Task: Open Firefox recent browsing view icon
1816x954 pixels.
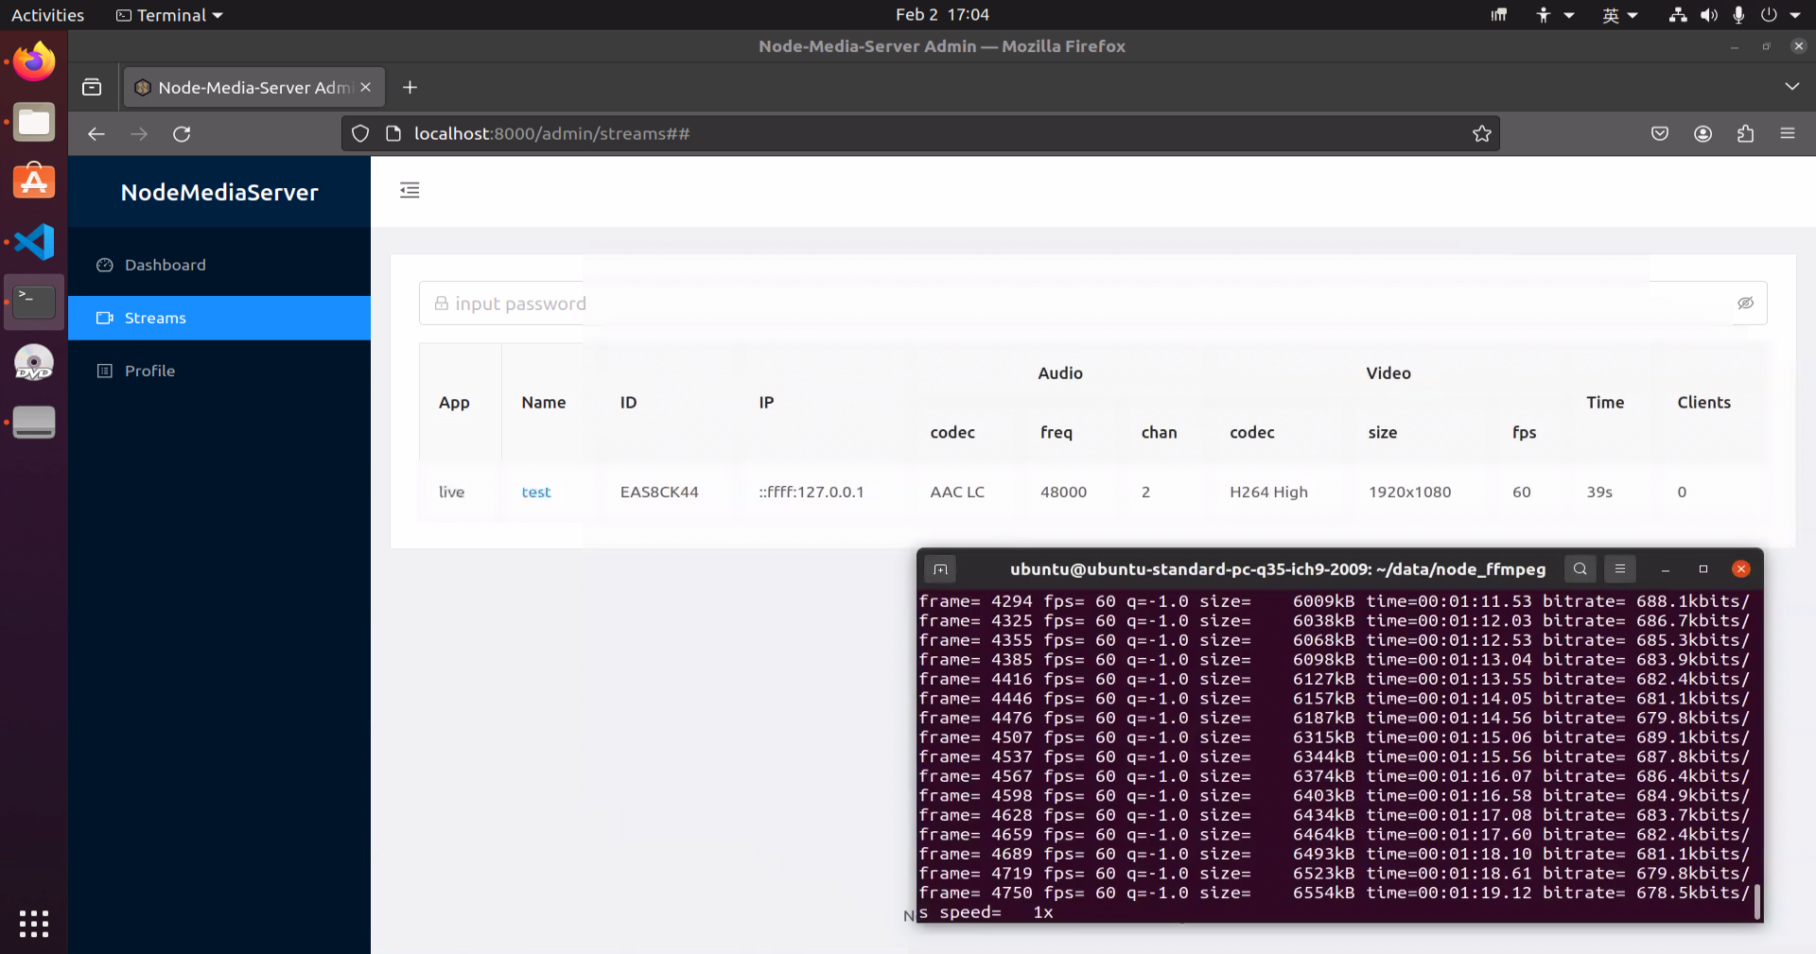Action: (x=92, y=87)
